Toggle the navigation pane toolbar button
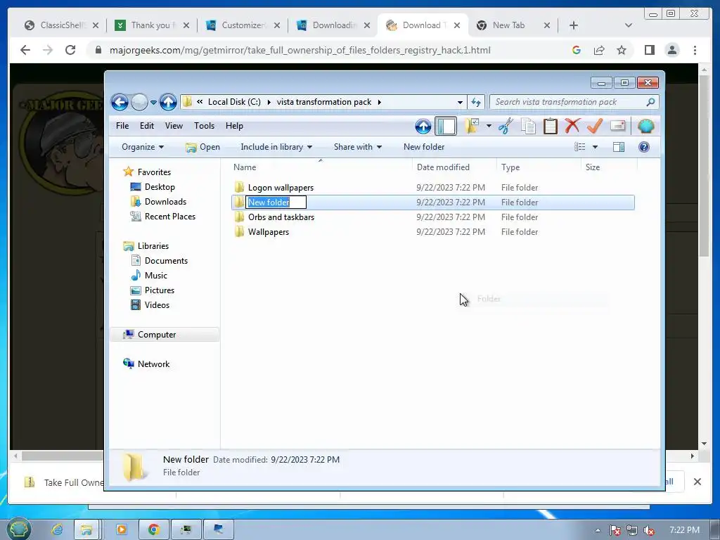720x540 pixels. click(445, 127)
